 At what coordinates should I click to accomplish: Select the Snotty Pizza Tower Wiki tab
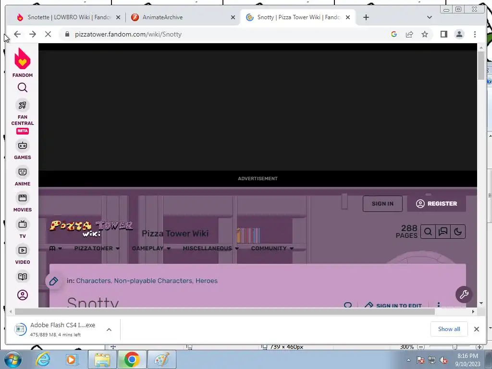297,17
